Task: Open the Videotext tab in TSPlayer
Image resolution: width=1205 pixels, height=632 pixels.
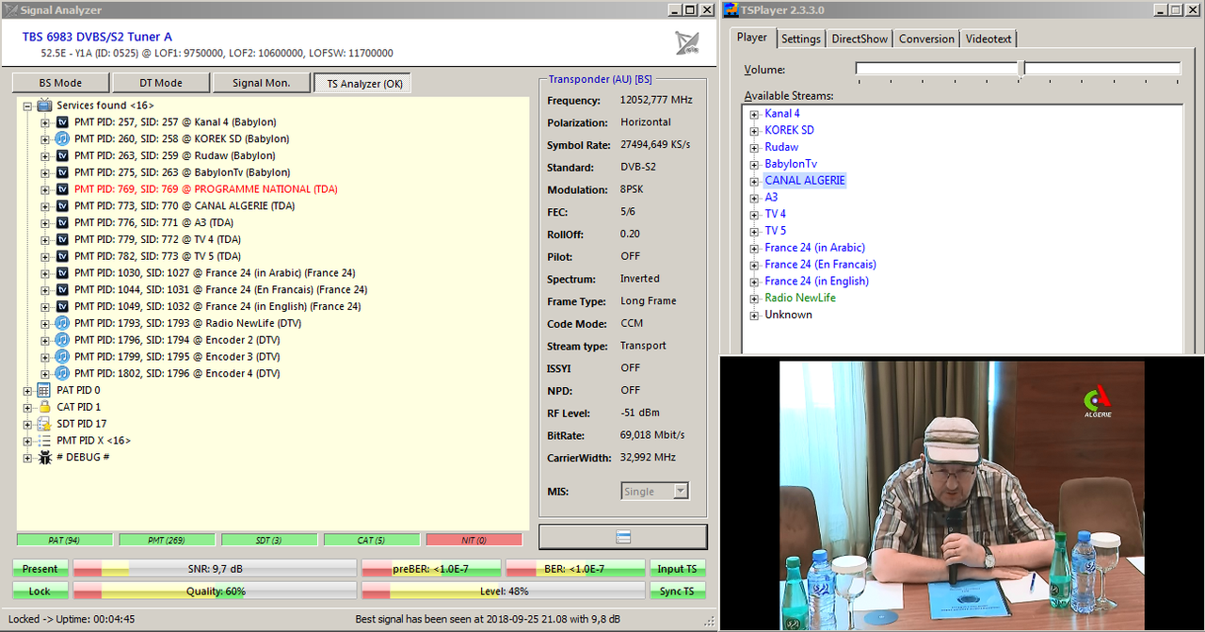Action: (988, 39)
